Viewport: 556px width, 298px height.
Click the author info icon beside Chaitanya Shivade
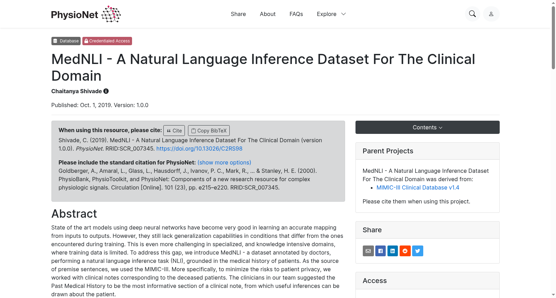pos(106,91)
